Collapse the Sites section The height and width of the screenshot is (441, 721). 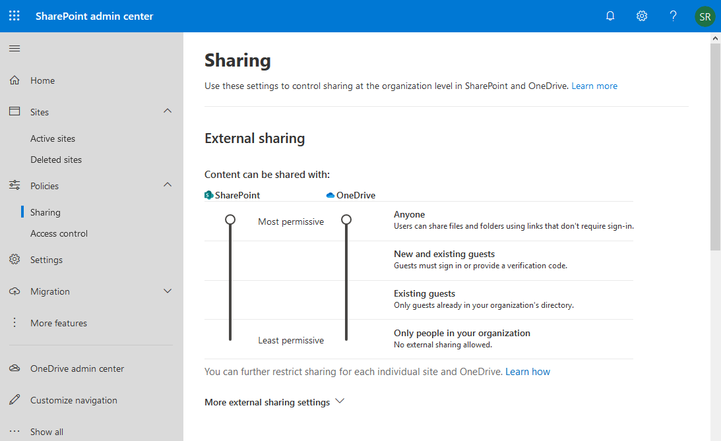168,111
